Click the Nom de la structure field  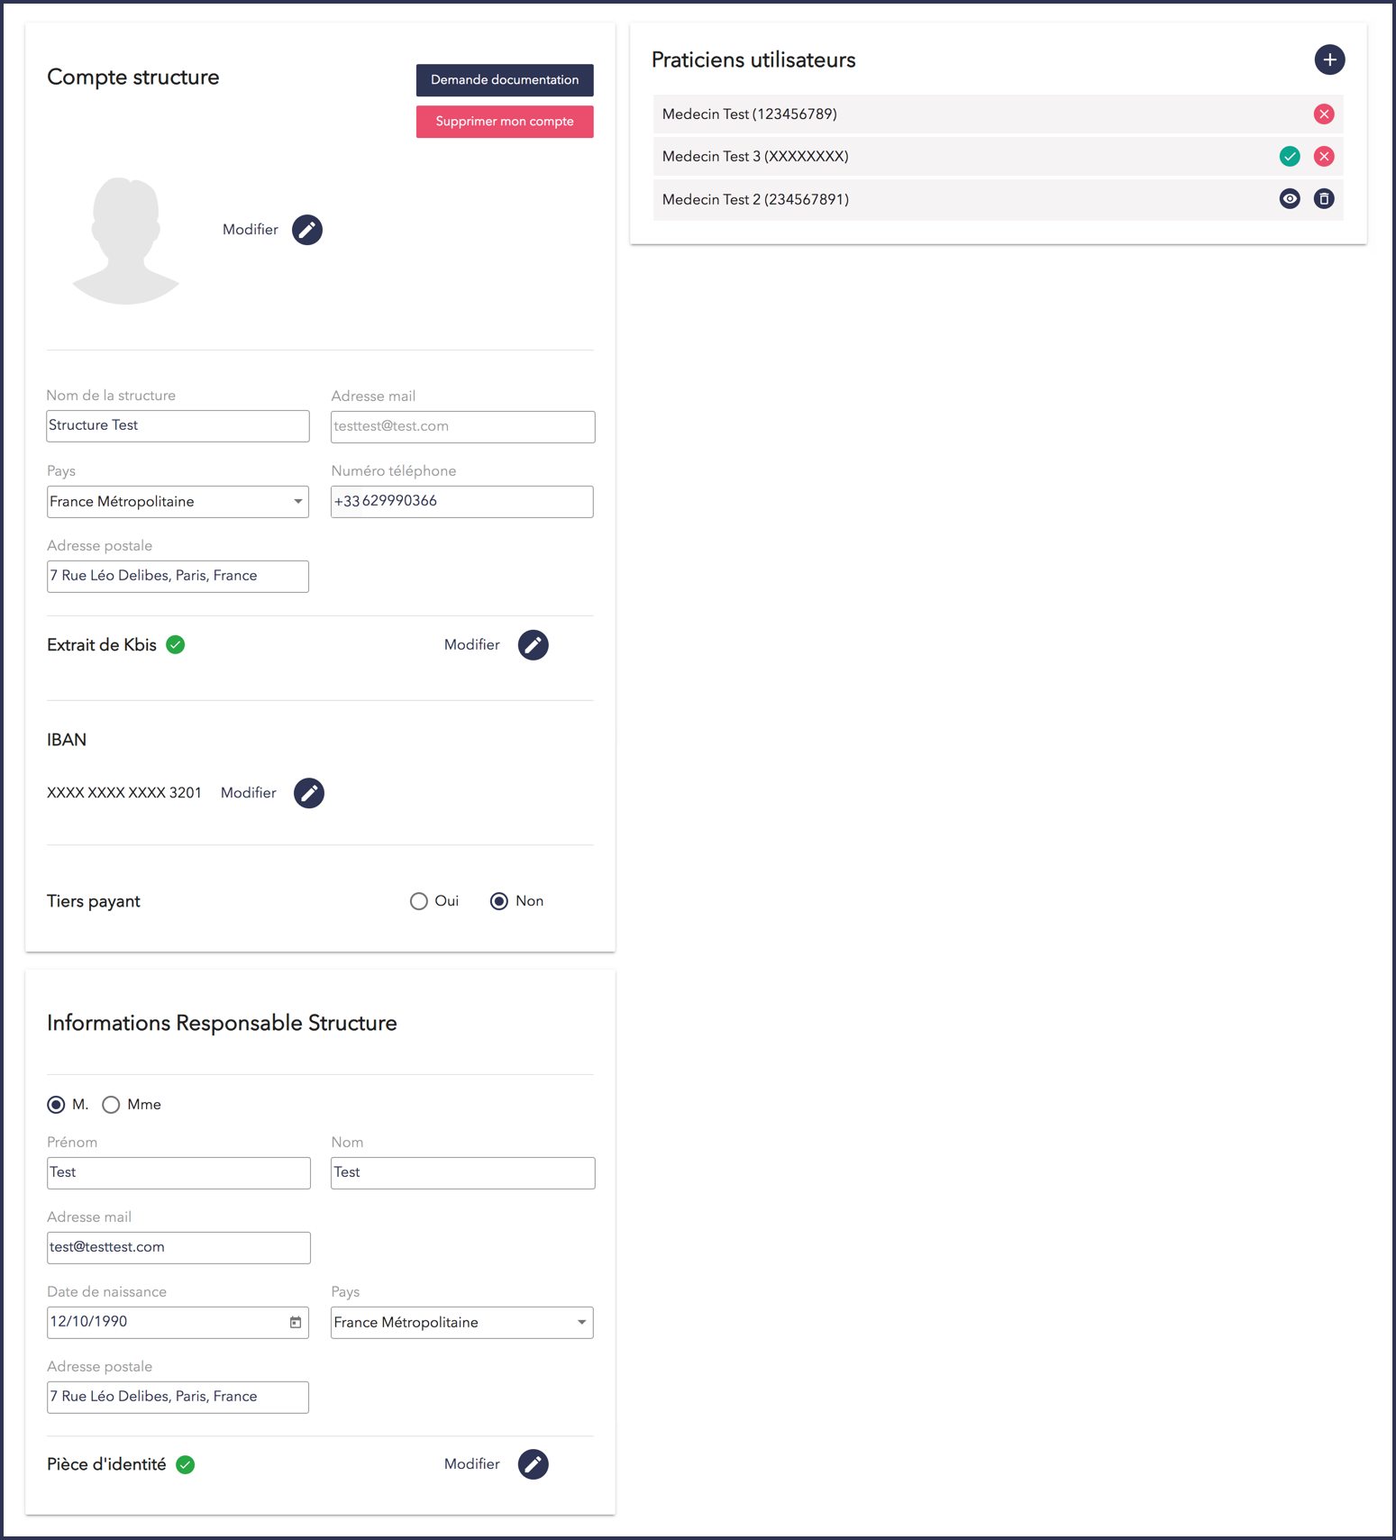pyautogui.click(x=178, y=426)
